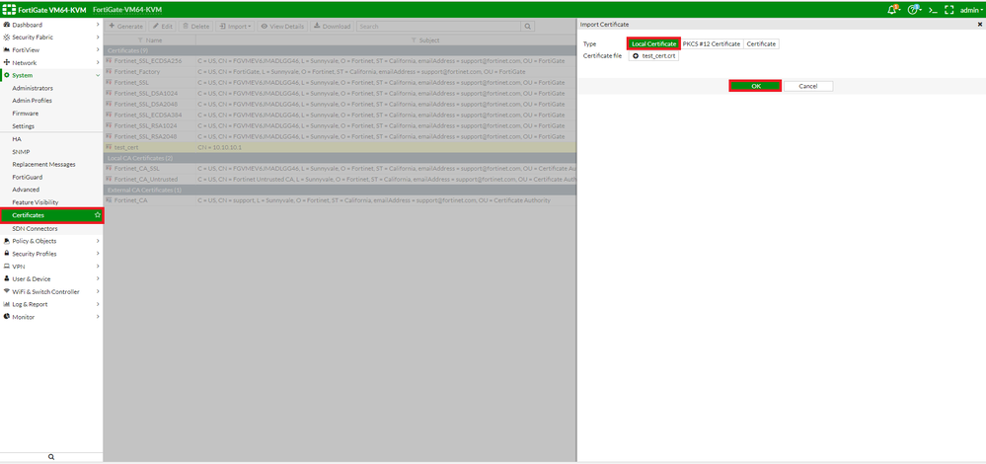Image resolution: width=986 pixels, height=464 pixels.
Task: Open the notifications bell
Action: (x=893, y=10)
